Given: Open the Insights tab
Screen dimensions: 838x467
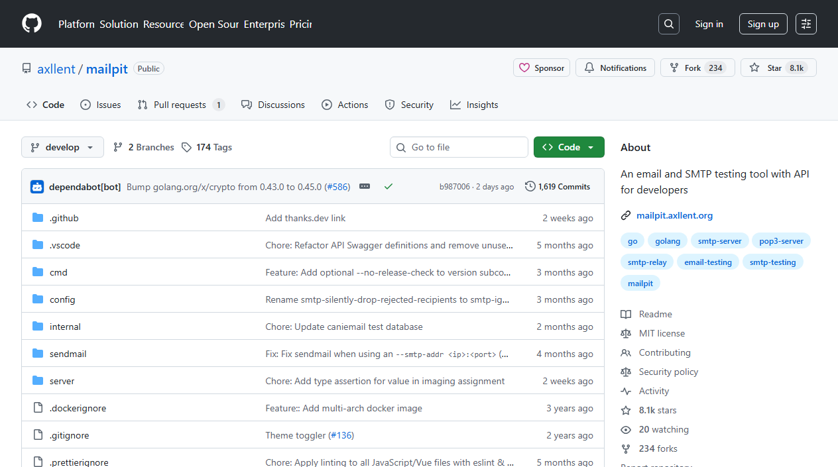Looking at the screenshot, I should pos(474,105).
